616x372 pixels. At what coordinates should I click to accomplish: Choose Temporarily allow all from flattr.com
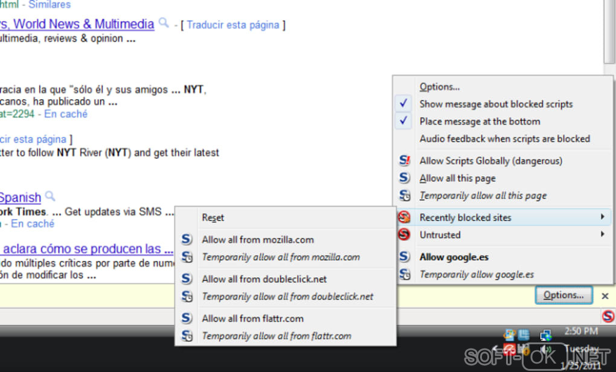pyautogui.click(x=286, y=336)
